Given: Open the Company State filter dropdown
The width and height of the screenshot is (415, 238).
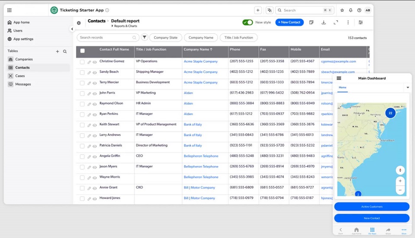Looking at the screenshot, I should pyautogui.click(x=165, y=38).
